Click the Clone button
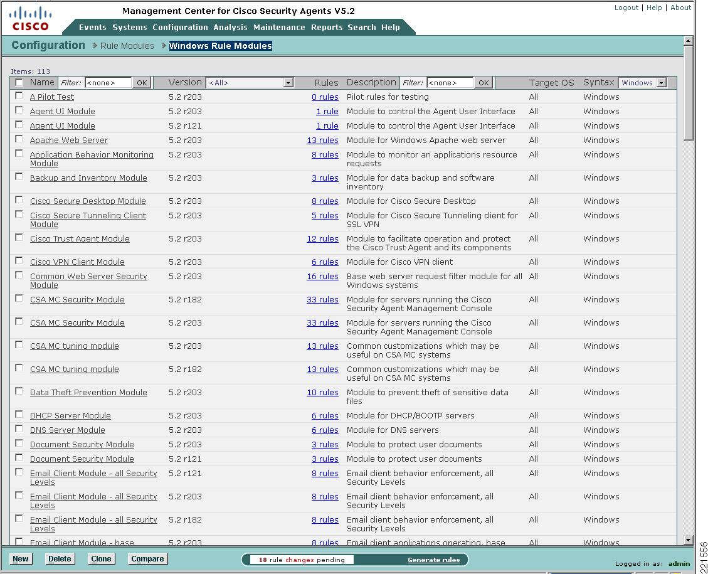 [x=101, y=559]
